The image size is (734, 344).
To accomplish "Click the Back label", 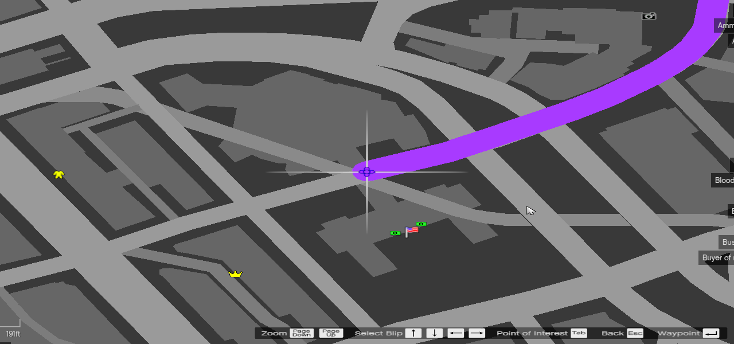I will click(612, 333).
